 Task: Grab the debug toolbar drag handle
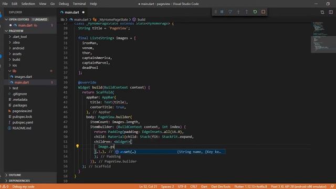(216, 12)
